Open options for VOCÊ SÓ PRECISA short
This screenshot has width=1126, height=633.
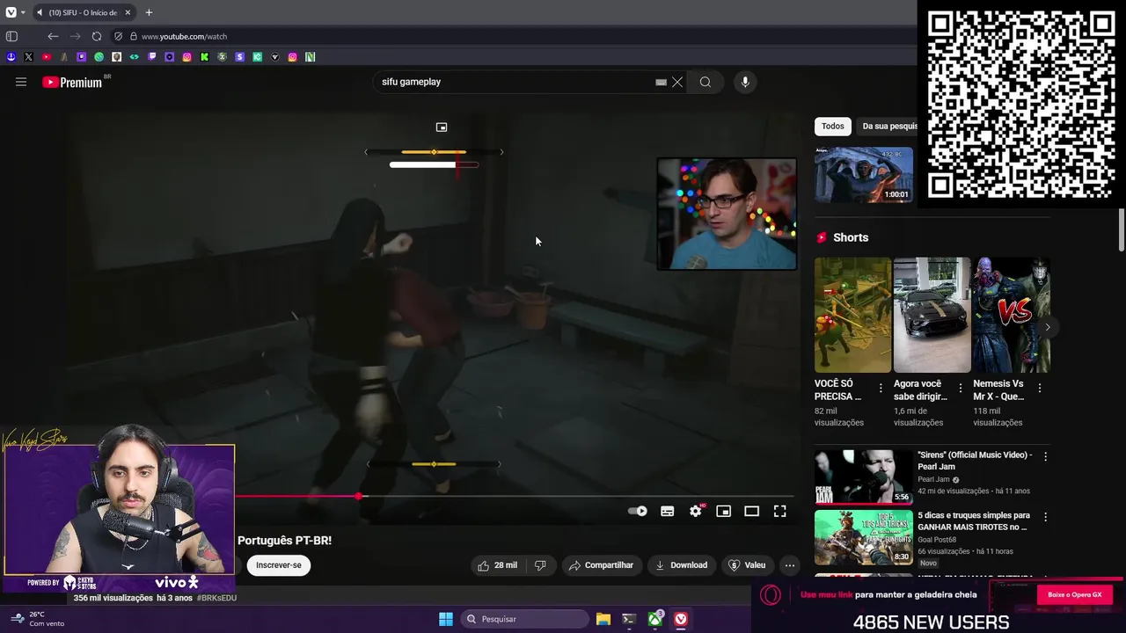[881, 388]
